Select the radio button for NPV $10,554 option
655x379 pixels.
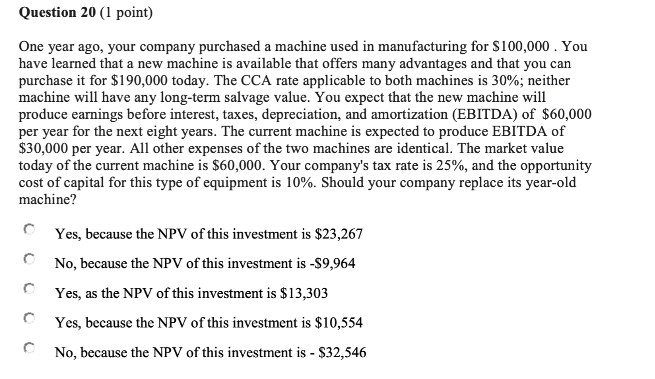pos(28,318)
